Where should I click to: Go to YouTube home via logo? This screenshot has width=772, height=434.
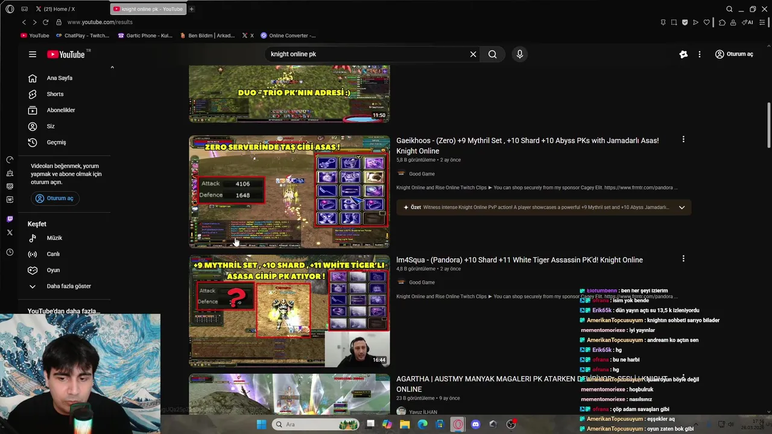[66, 54]
